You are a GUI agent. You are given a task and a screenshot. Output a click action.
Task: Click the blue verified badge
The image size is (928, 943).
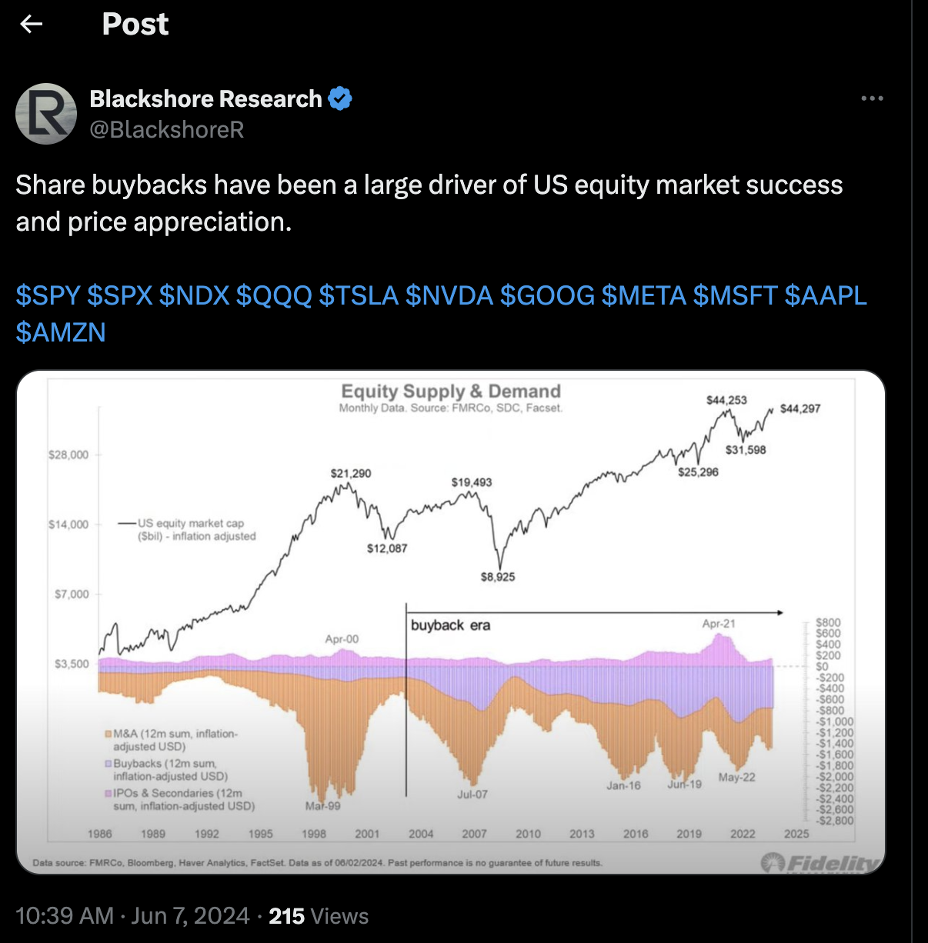pos(340,98)
